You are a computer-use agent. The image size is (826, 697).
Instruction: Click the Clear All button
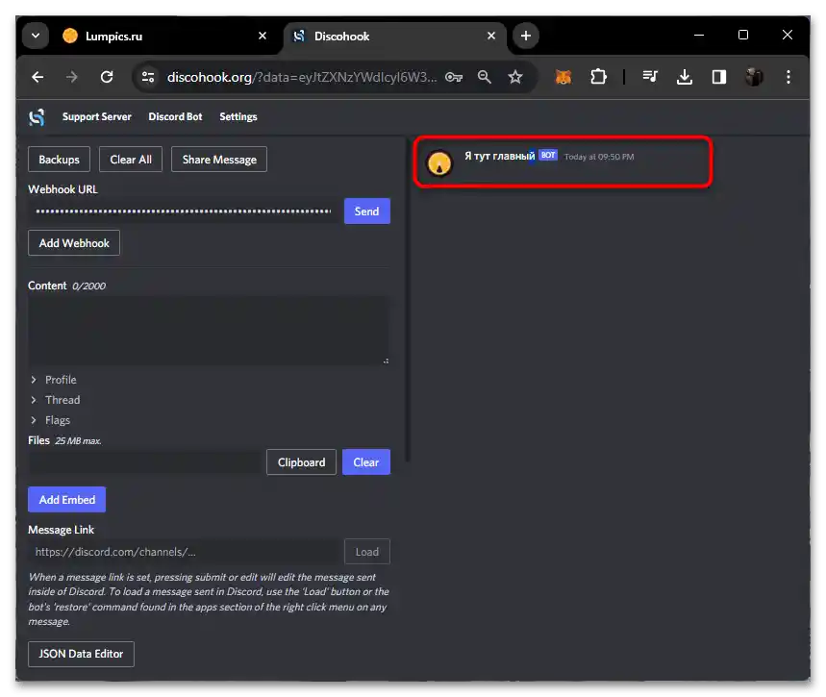pos(131,160)
